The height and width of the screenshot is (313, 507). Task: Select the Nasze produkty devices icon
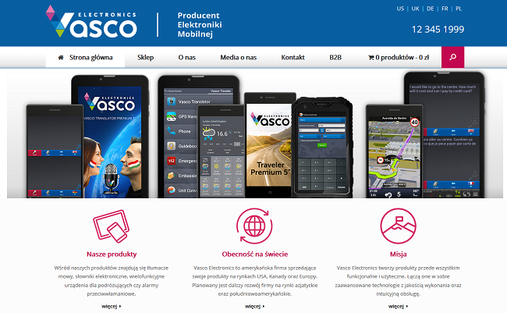click(x=112, y=226)
